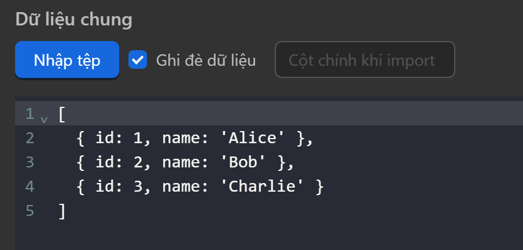The height and width of the screenshot is (250, 523).
Task: Click line number 1 in the gutter
Action: coord(30,114)
